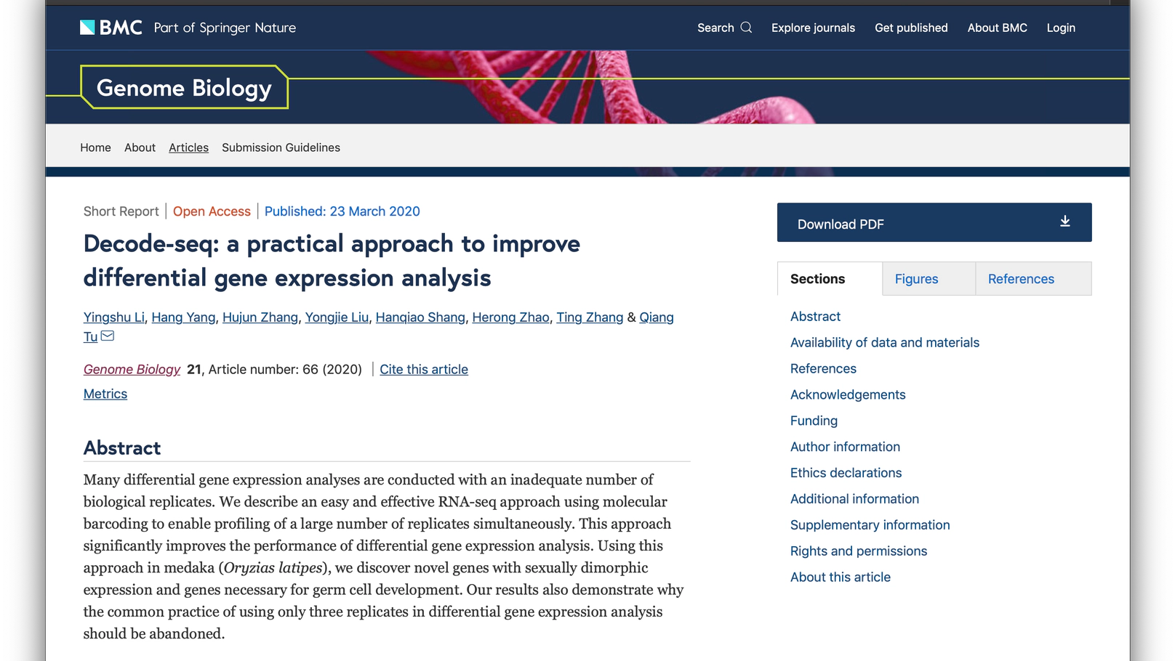Click Get published in top navigation
The height and width of the screenshot is (661, 1175).
point(911,28)
